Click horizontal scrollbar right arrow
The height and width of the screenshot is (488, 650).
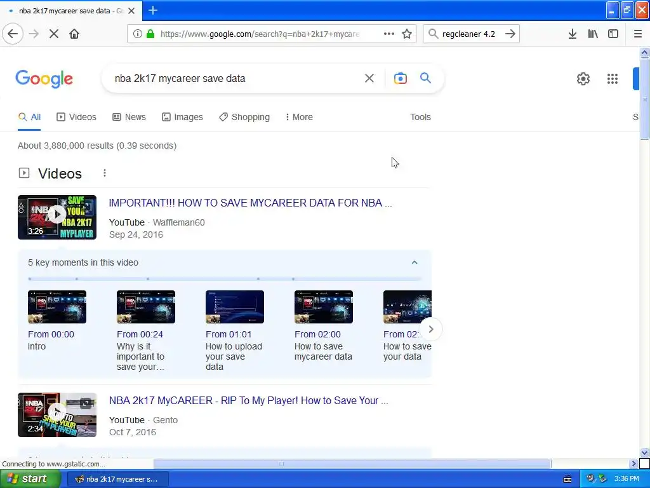(633, 463)
